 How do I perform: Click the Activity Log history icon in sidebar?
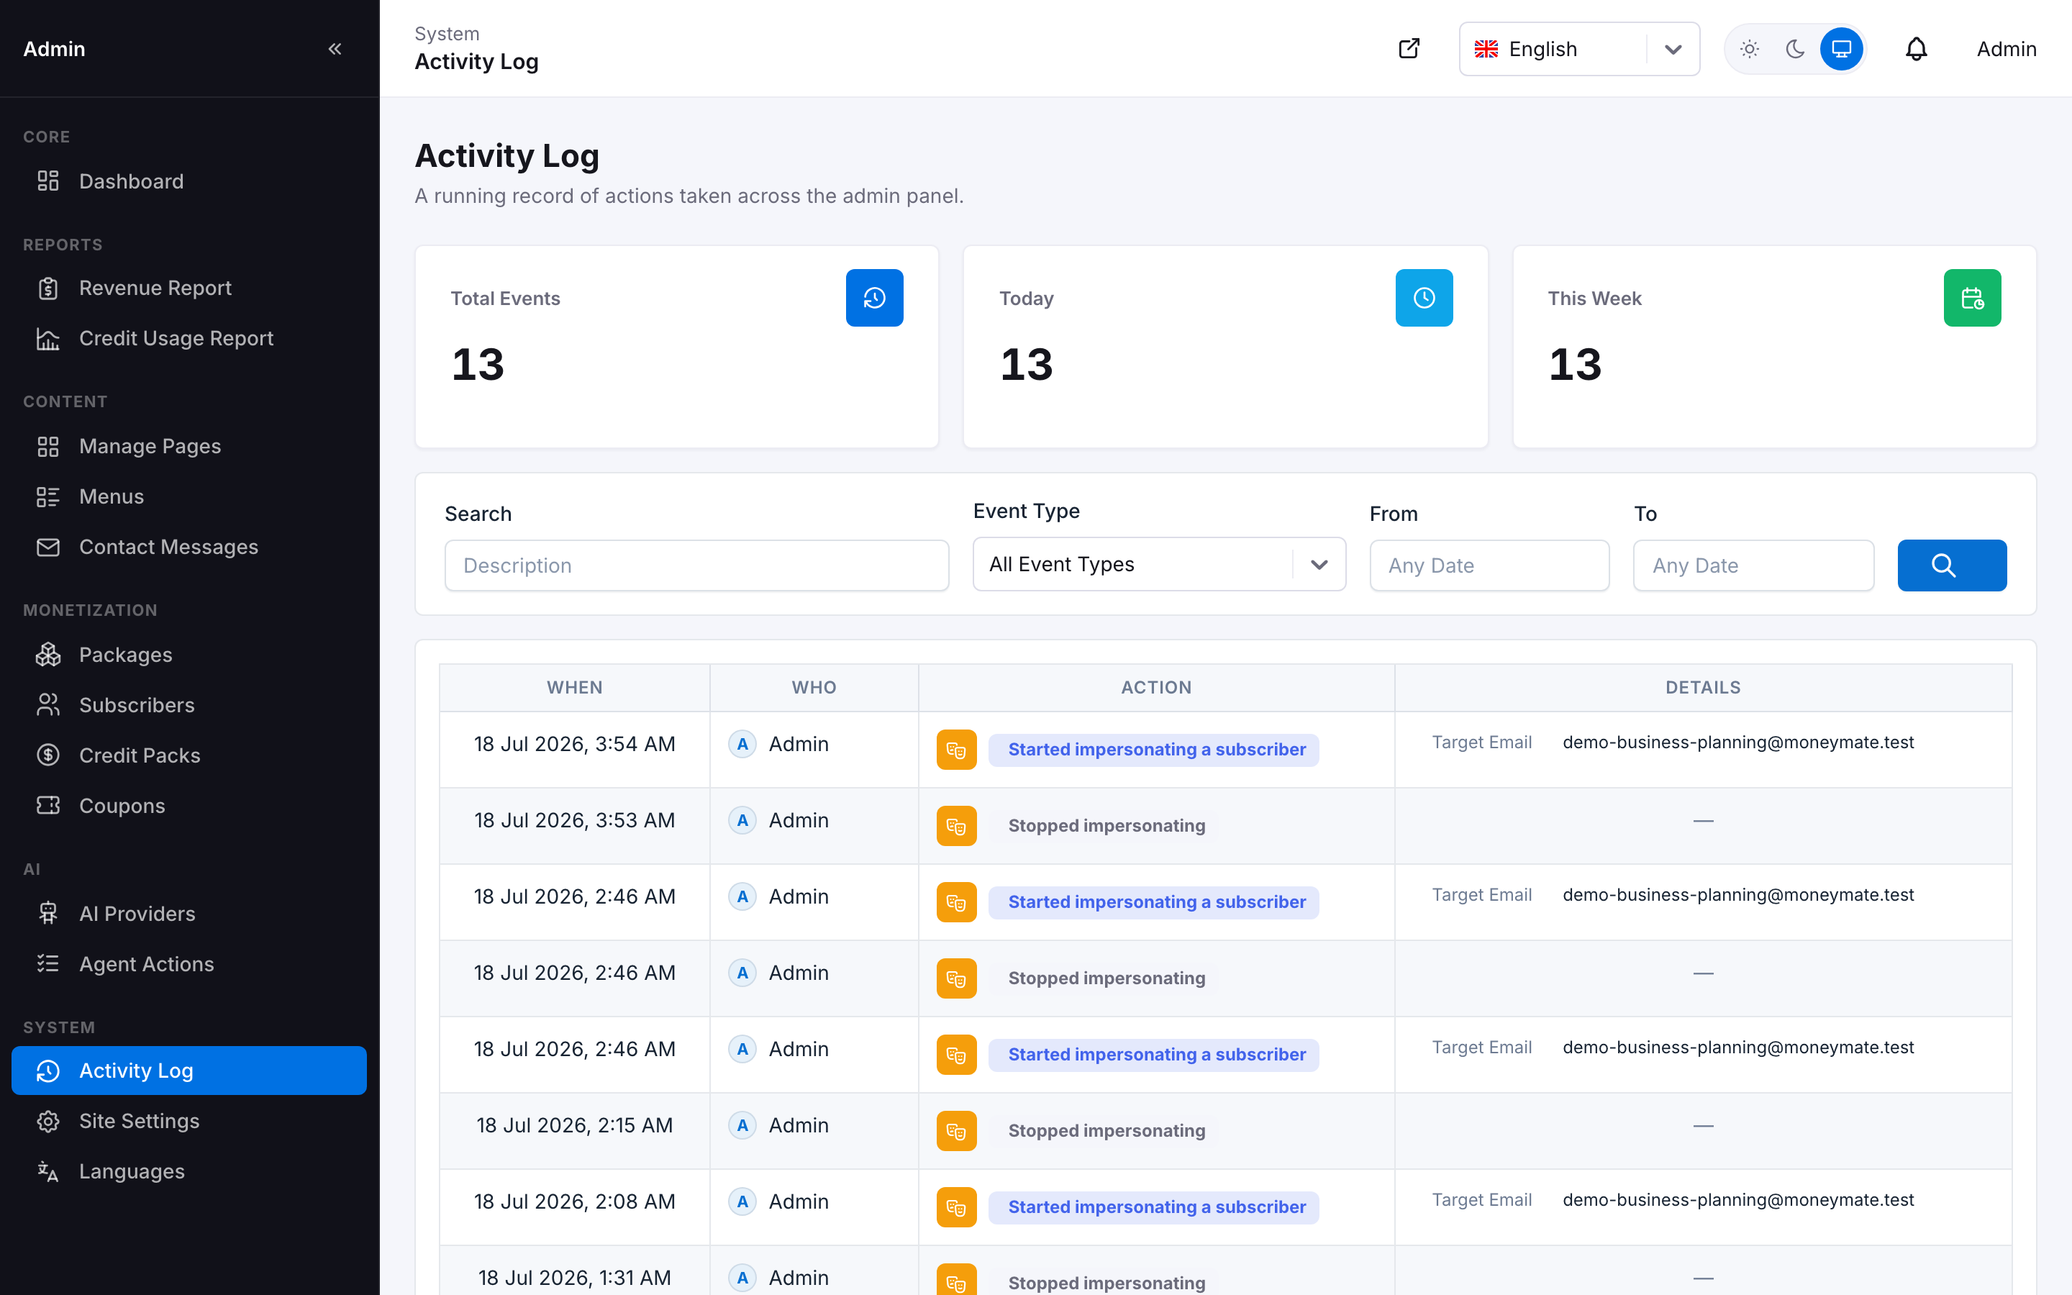(48, 1071)
